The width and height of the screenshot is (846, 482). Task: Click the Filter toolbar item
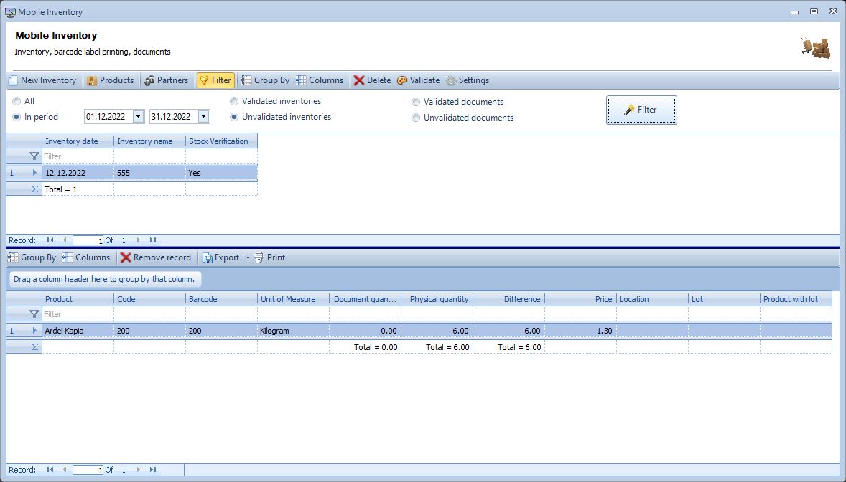tap(215, 80)
